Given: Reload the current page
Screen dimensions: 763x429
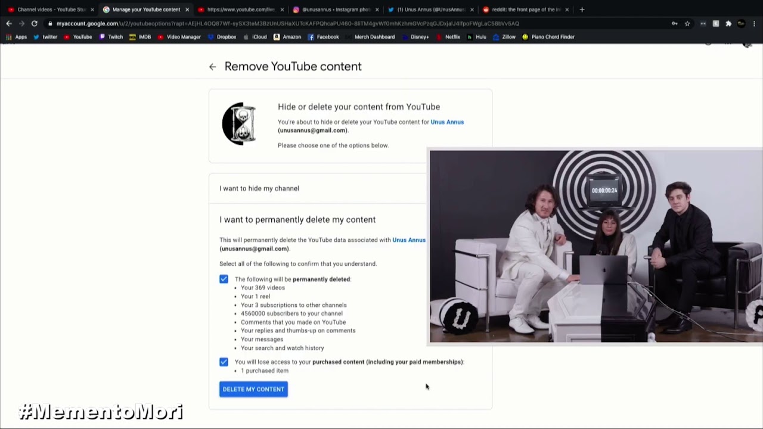Looking at the screenshot, I should click(34, 23).
